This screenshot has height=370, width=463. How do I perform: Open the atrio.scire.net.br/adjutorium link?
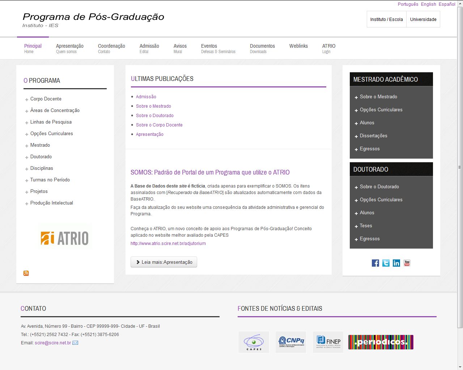click(168, 244)
